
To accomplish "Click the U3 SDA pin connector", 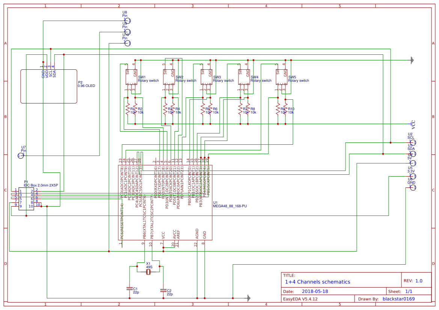I will click(412, 154).
